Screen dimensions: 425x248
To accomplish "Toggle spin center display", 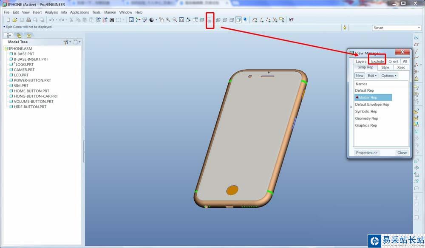I will click(x=138, y=20).
